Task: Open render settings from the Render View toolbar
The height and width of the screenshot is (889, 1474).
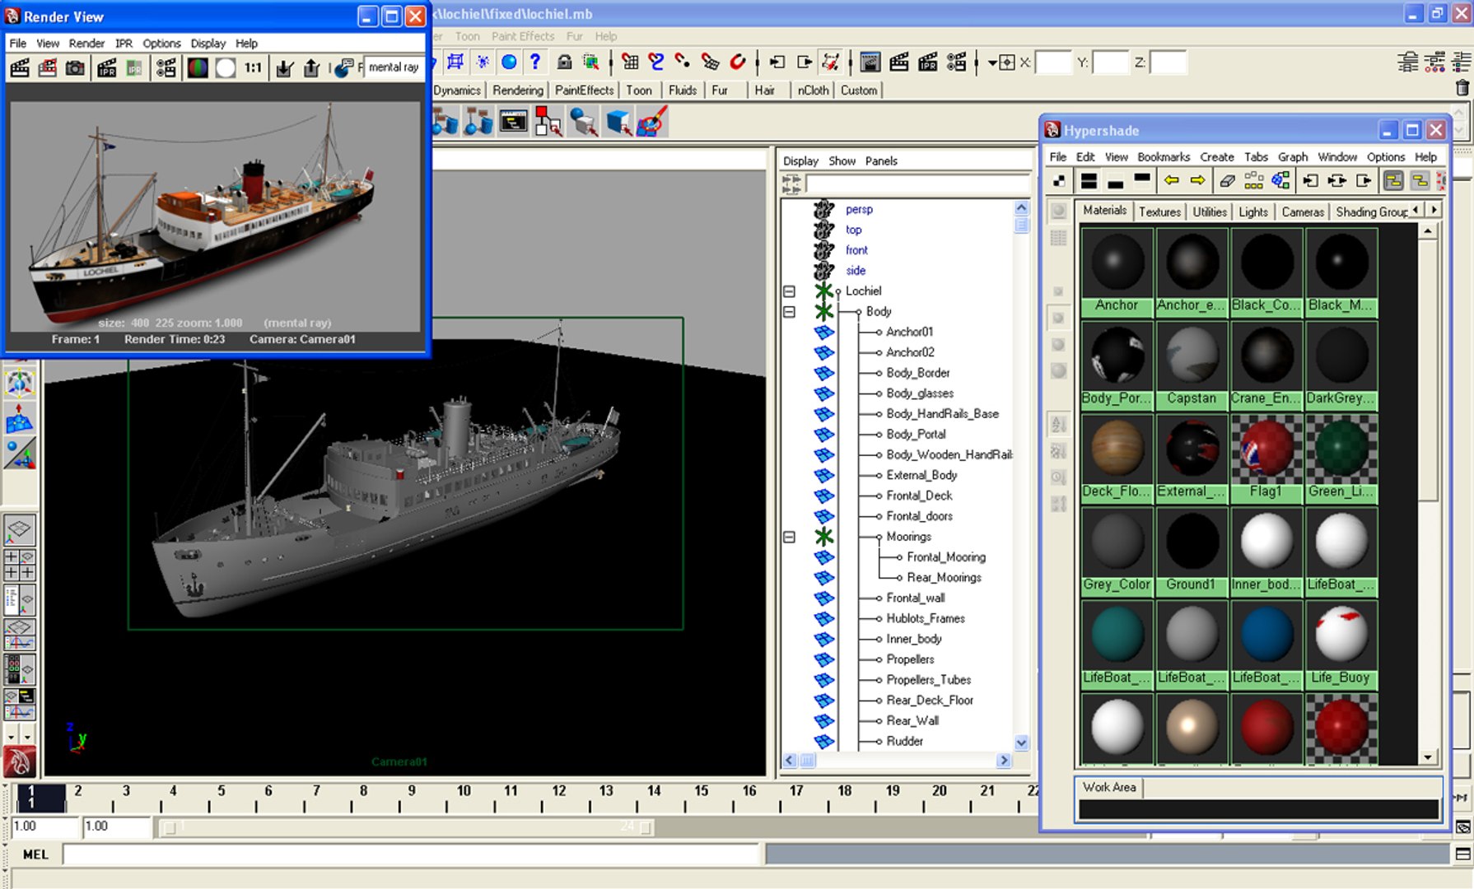Action: 166,68
